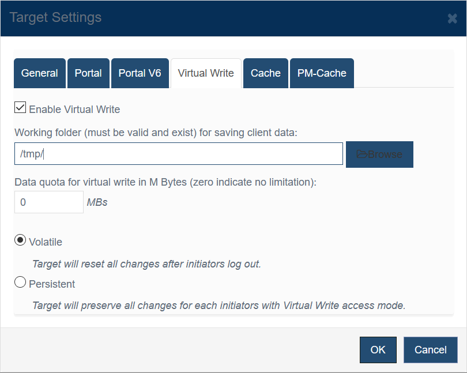Select the Volatile radio button
The height and width of the screenshot is (373, 467).
coord(20,240)
